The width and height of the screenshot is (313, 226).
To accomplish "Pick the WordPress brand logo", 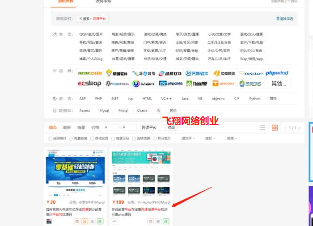I will click(x=117, y=84).
